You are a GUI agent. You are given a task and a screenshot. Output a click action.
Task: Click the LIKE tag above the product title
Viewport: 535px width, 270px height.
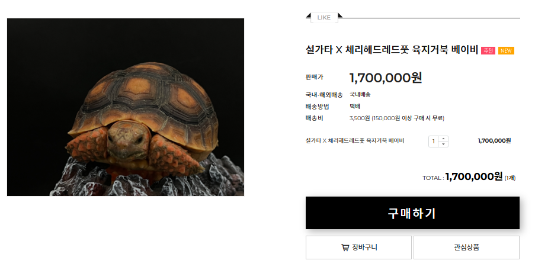tap(324, 17)
